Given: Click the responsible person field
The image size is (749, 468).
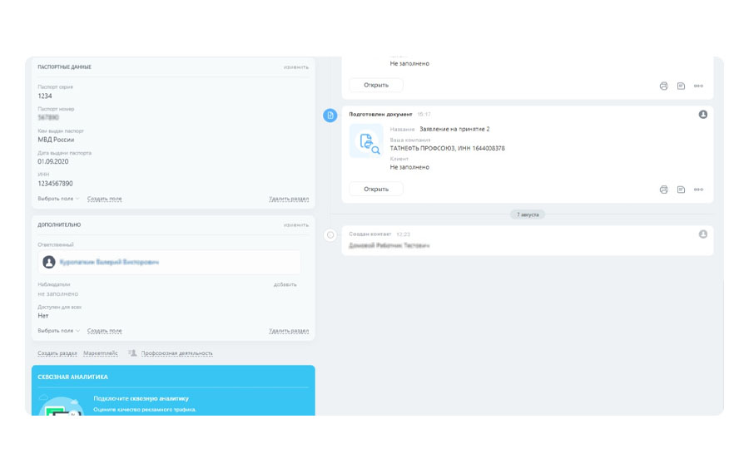Looking at the screenshot, I should (x=169, y=262).
